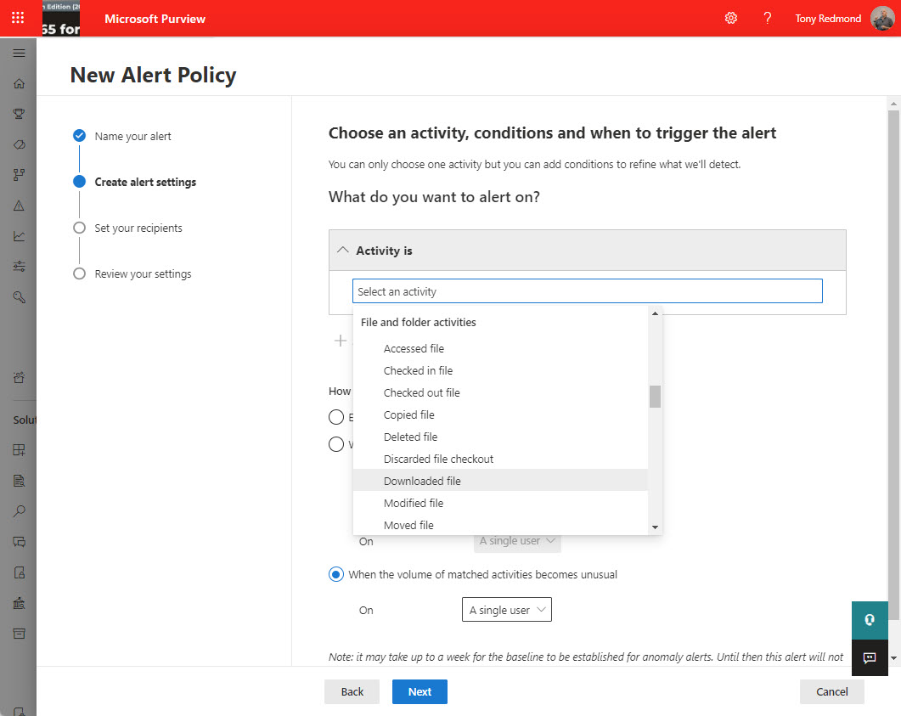Collapse the 'Activity is' section chevron
The image size is (901, 716).
click(342, 250)
